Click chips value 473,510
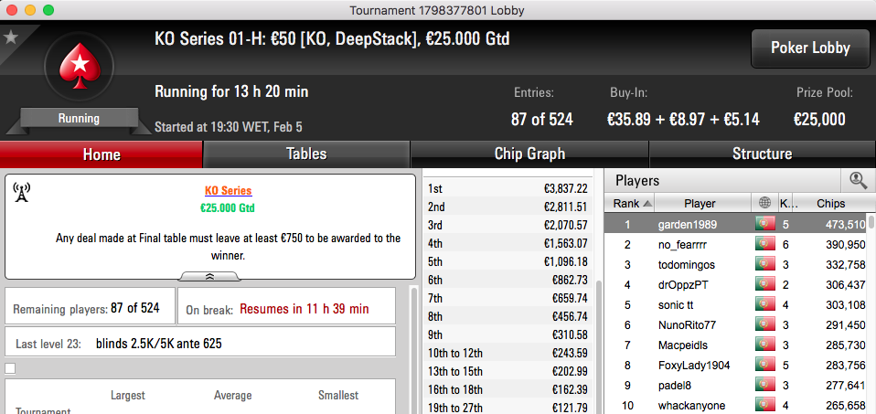The width and height of the screenshot is (876, 414). 846,225
